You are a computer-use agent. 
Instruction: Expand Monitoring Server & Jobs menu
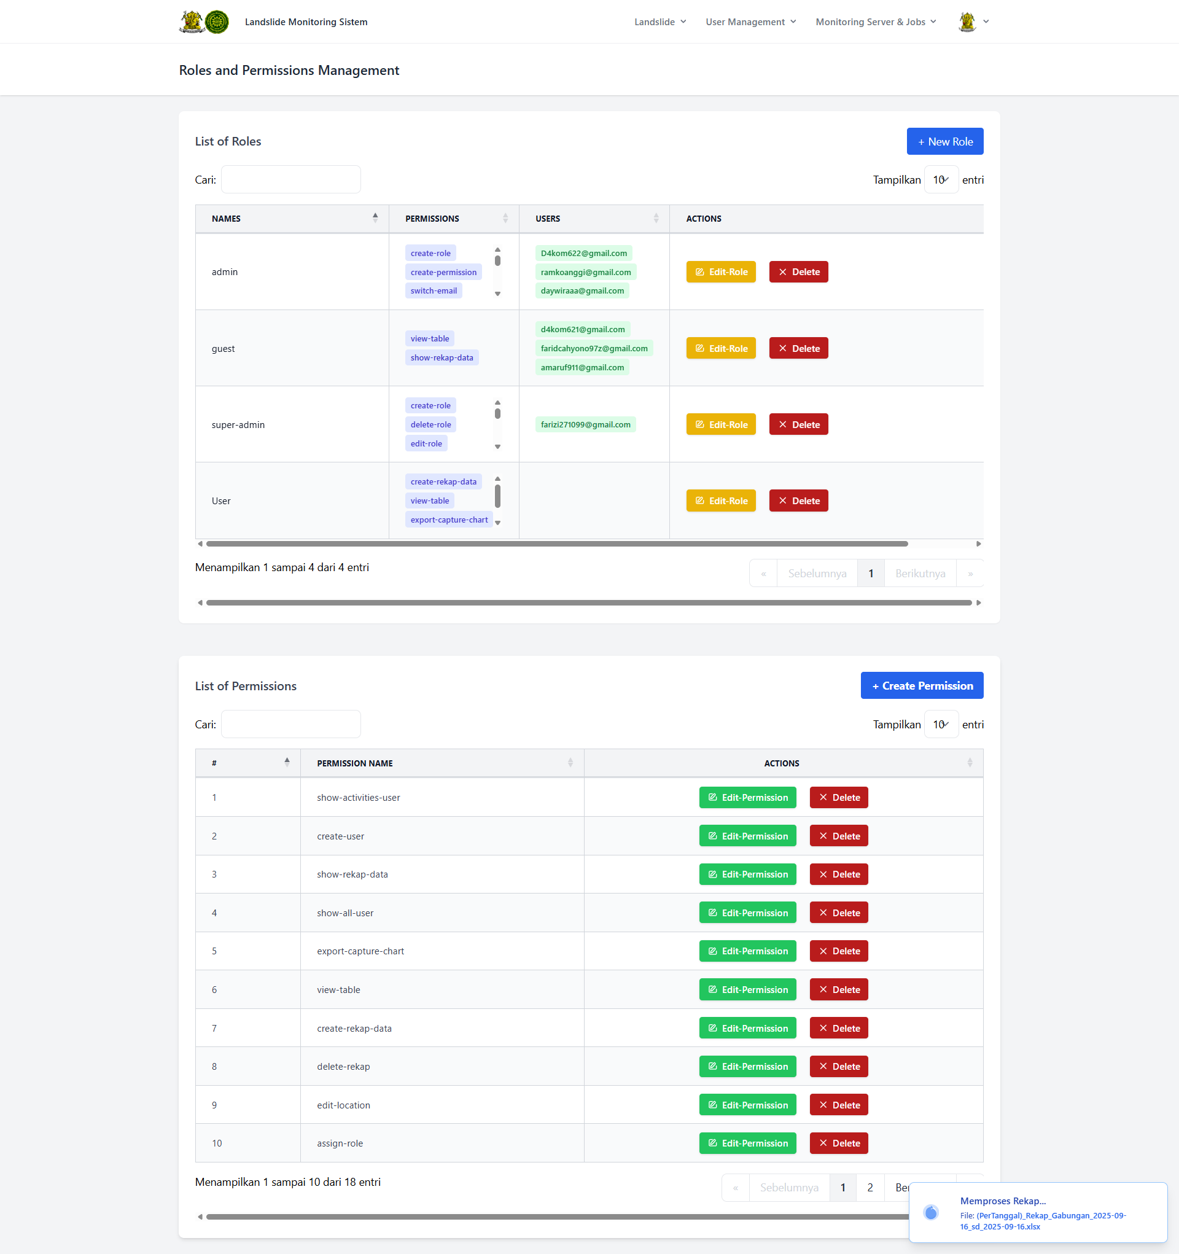(876, 21)
